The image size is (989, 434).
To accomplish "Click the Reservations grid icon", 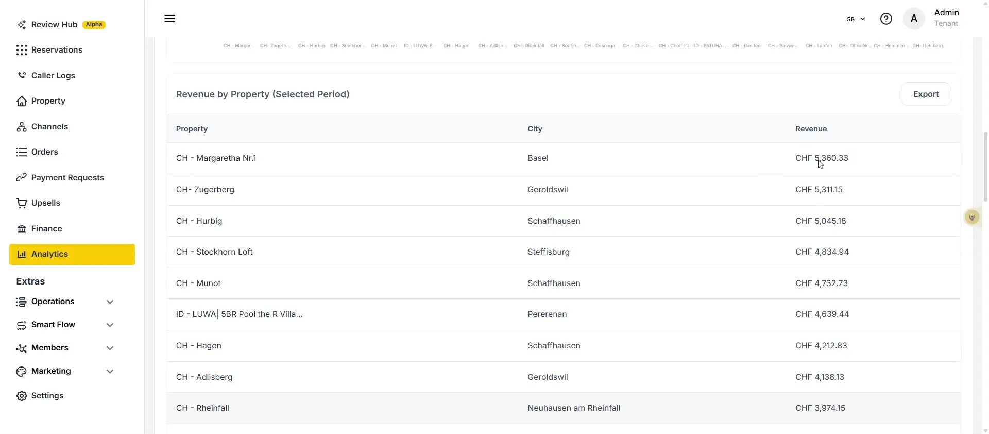I will pyautogui.click(x=22, y=50).
